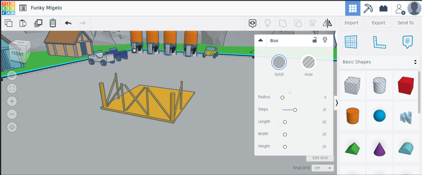Adjust the Height slider handle
This screenshot has width=422, height=175.
pyautogui.click(x=285, y=147)
